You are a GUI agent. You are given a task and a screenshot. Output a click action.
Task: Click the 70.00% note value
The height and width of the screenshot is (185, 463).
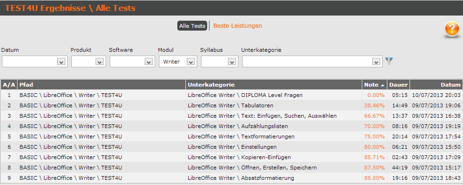pos(375,126)
